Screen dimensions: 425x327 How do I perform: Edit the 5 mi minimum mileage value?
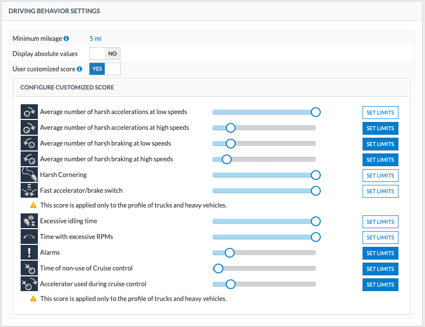(x=95, y=38)
